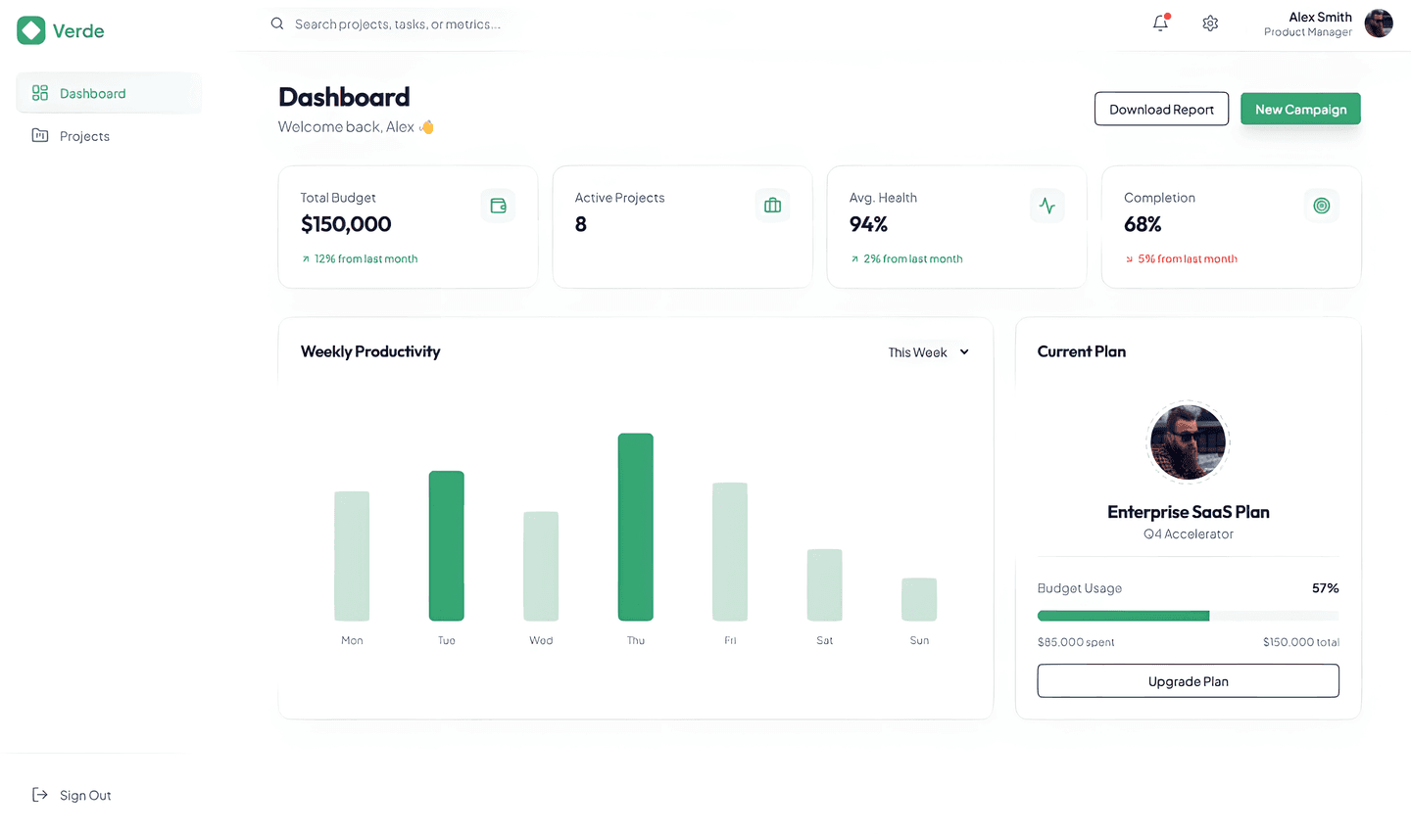Start a New Campaign

(1300, 109)
